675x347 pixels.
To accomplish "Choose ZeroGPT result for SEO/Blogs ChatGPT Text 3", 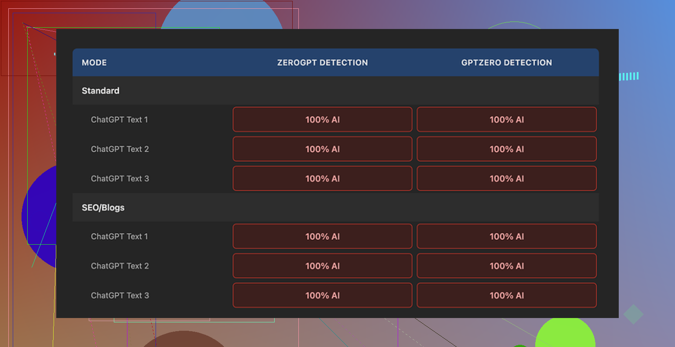I will point(322,295).
